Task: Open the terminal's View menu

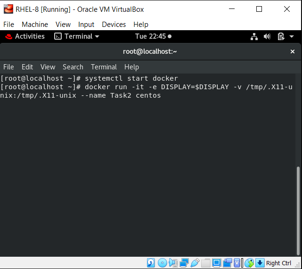Action: point(48,67)
